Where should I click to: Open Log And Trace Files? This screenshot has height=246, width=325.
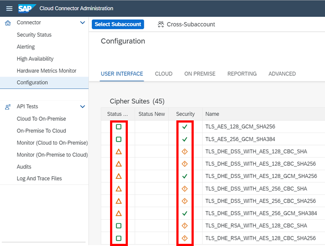click(x=39, y=178)
